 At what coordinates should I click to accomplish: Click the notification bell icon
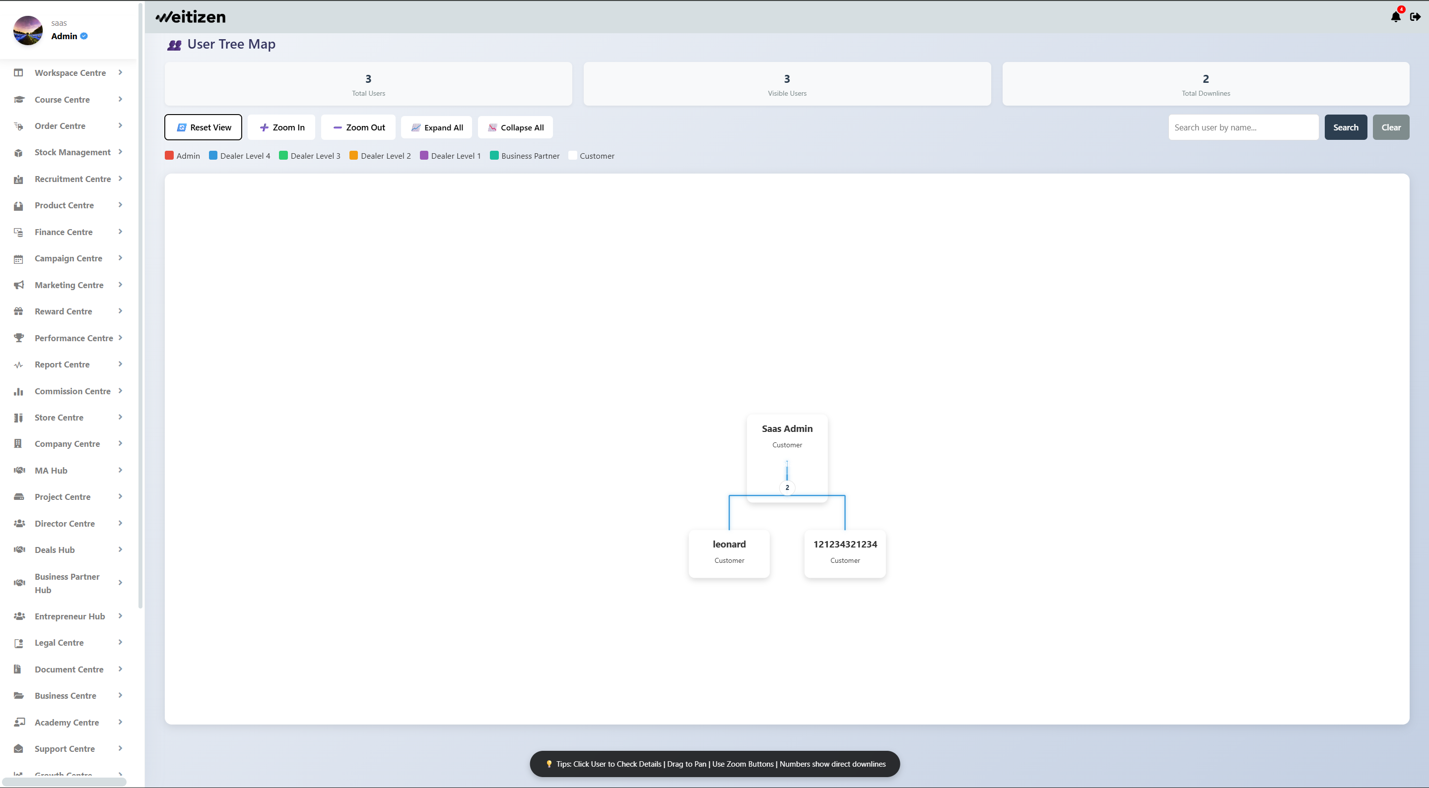[1396, 17]
